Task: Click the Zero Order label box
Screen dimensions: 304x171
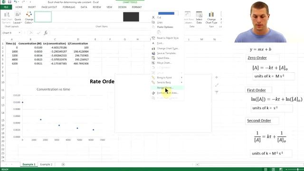Action: 263,58
